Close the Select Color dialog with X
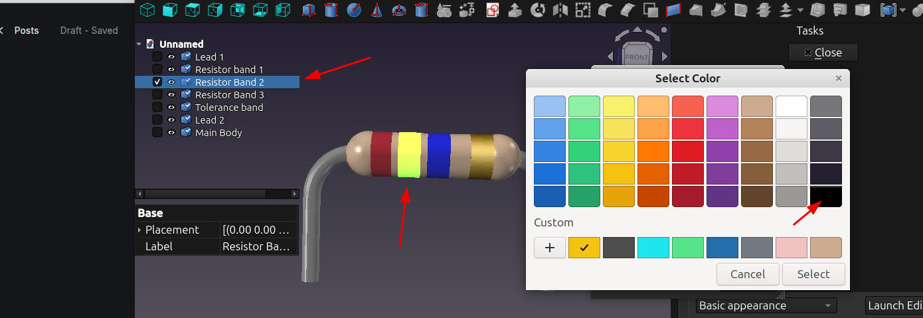Viewport: 923px width, 318px height. click(x=839, y=78)
